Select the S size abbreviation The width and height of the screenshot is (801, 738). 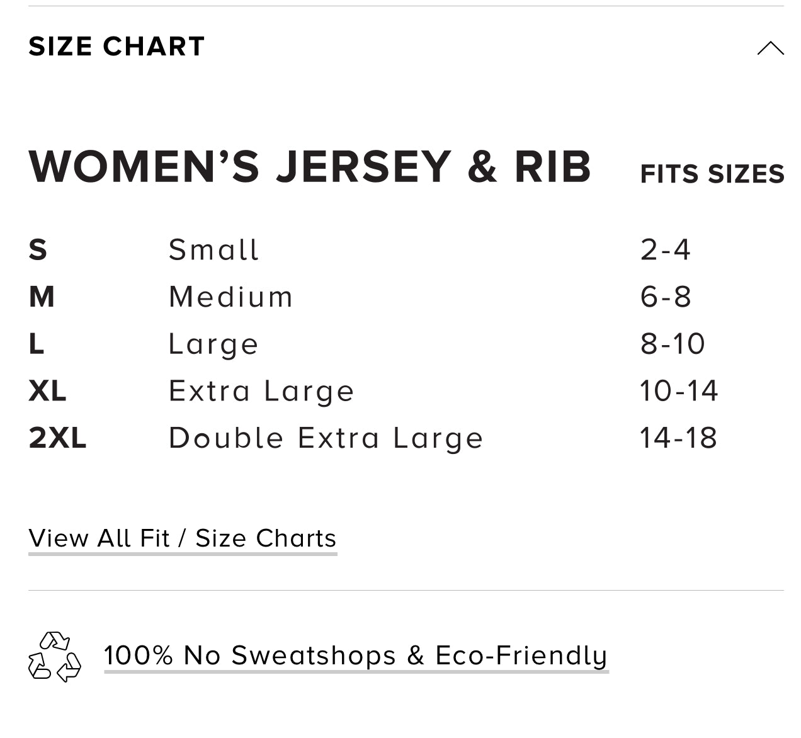[x=38, y=250]
